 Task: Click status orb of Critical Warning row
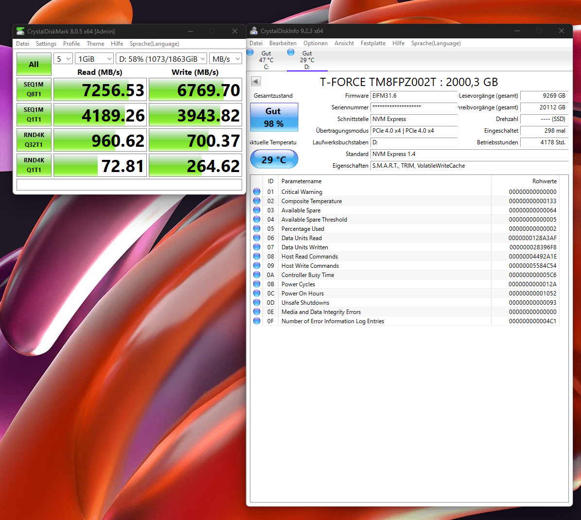pos(257,191)
